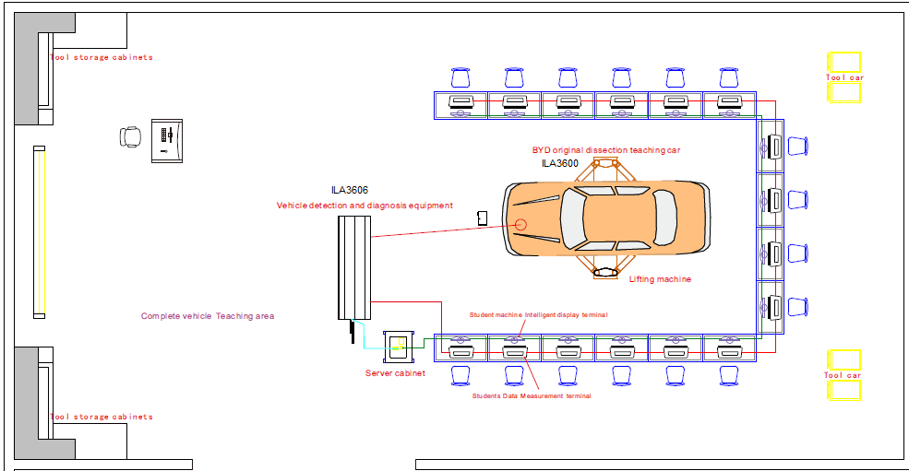The height and width of the screenshot is (471, 909).
Task: Select the upper lifting machine arm above the car
Action: (605, 171)
